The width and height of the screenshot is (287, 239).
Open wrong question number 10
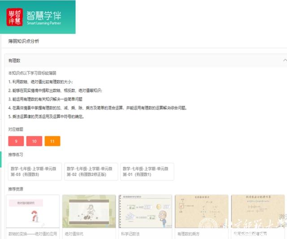click(x=34, y=141)
